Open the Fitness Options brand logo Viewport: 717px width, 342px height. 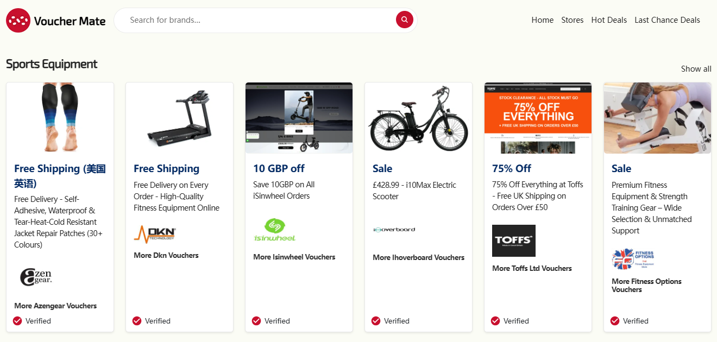click(633, 259)
